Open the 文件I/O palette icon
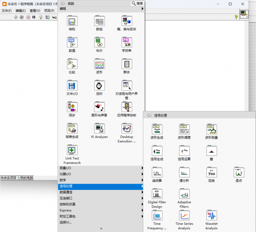 (x=72, y=85)
